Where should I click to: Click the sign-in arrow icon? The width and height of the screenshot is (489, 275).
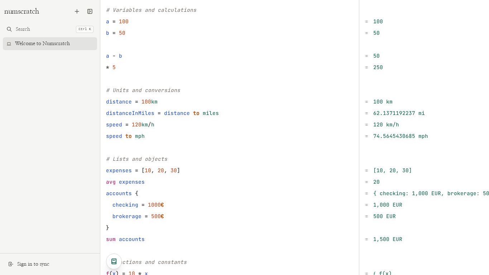point(11,264)
